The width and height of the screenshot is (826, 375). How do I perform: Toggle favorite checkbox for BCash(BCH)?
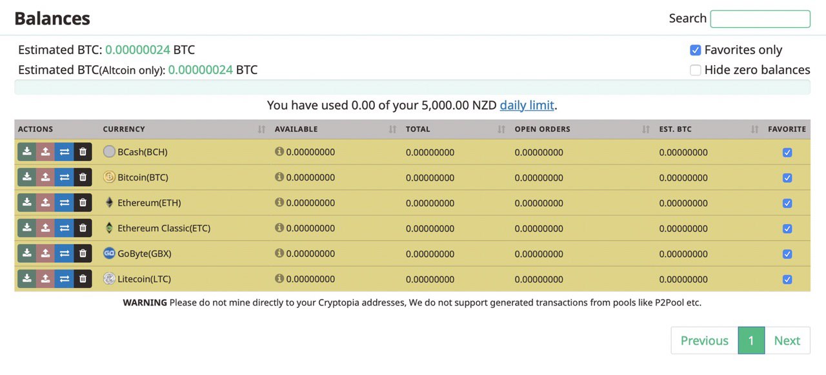[x=787, y=153]
